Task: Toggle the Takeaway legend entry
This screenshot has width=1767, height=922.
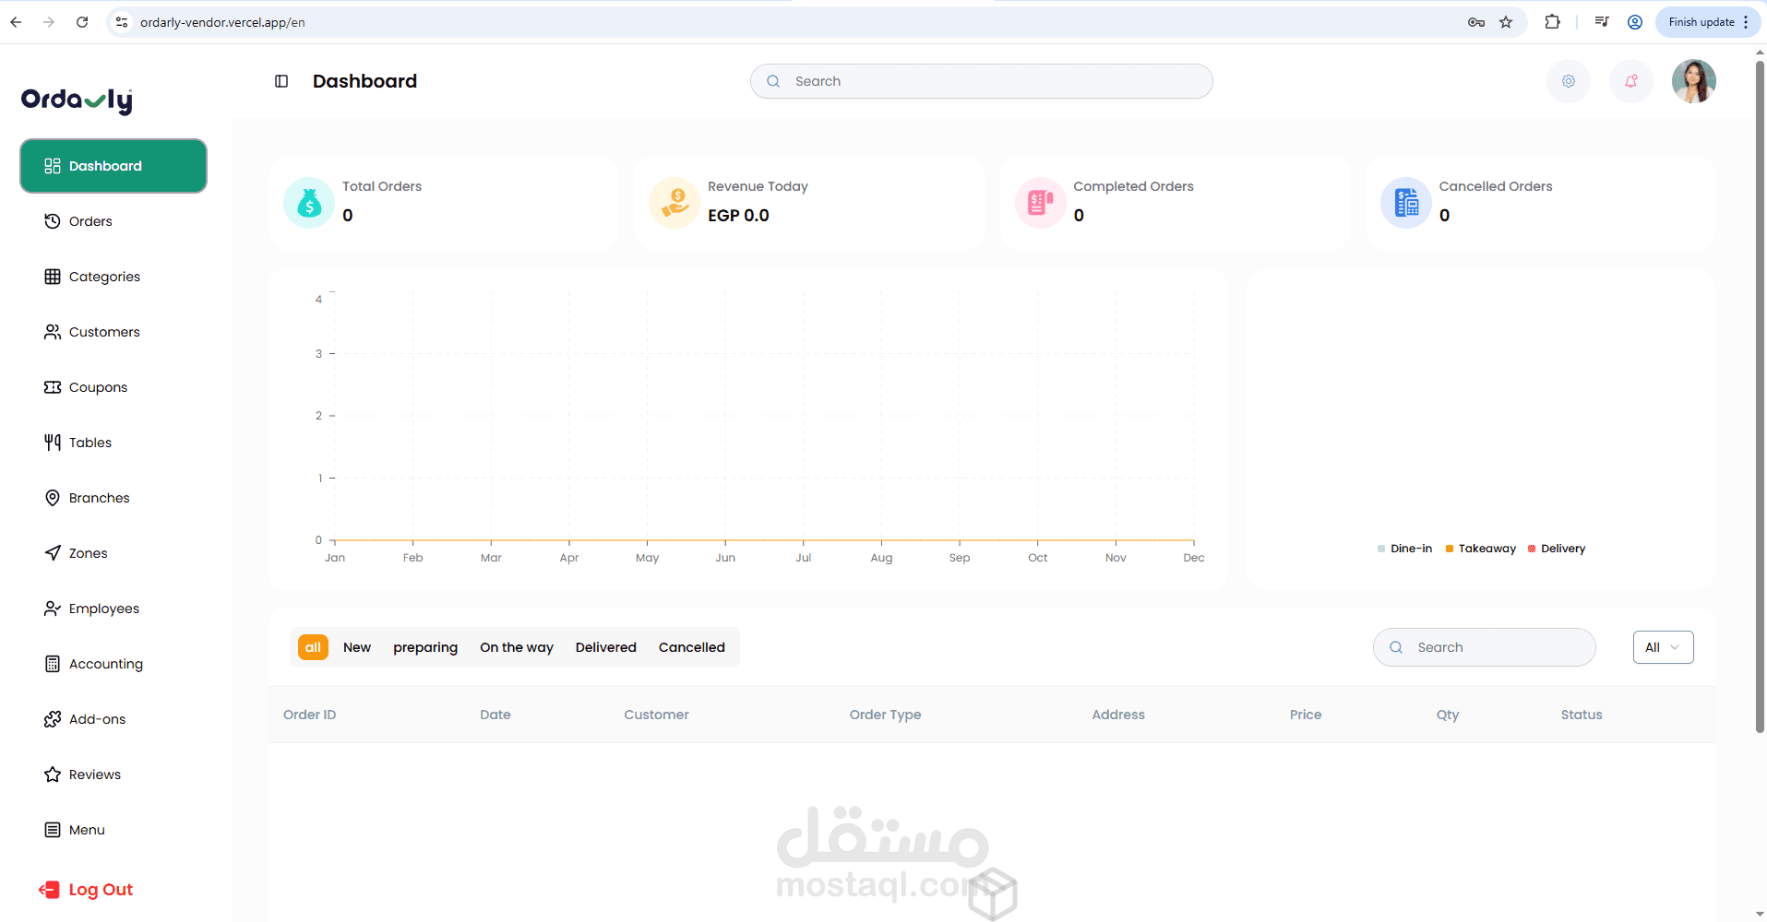Action: [x=1480, y=548]
